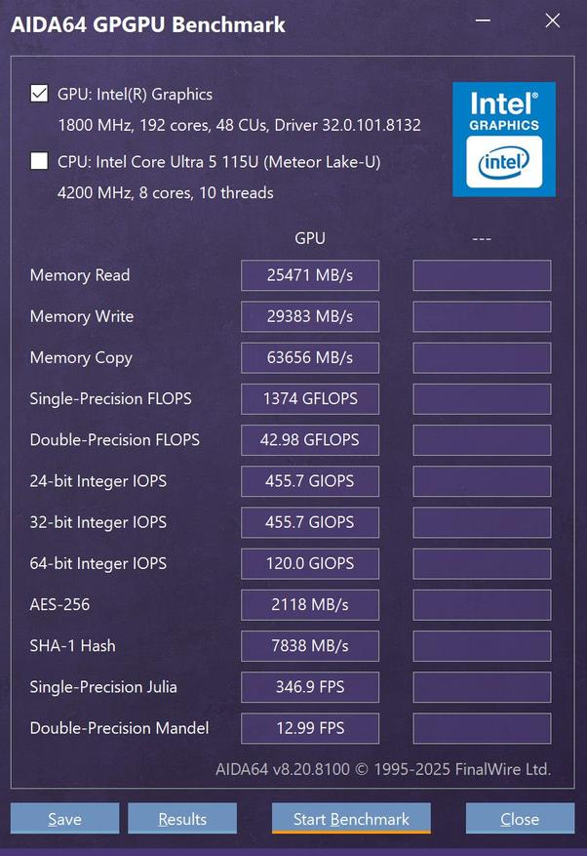Image resolution: width=587 pixels, height=856 pixels.
Task: Click the empty second-column Memory Read field
Action: coord(482,275)
